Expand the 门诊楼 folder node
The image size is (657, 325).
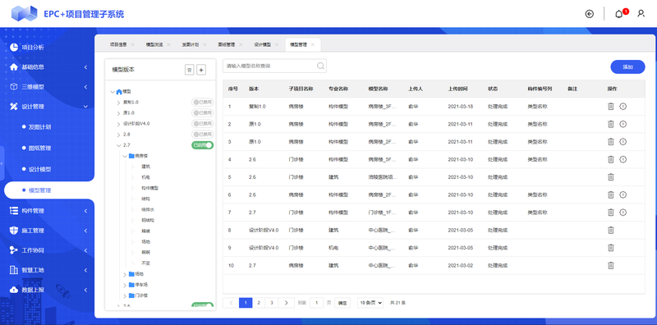(125, 295)
